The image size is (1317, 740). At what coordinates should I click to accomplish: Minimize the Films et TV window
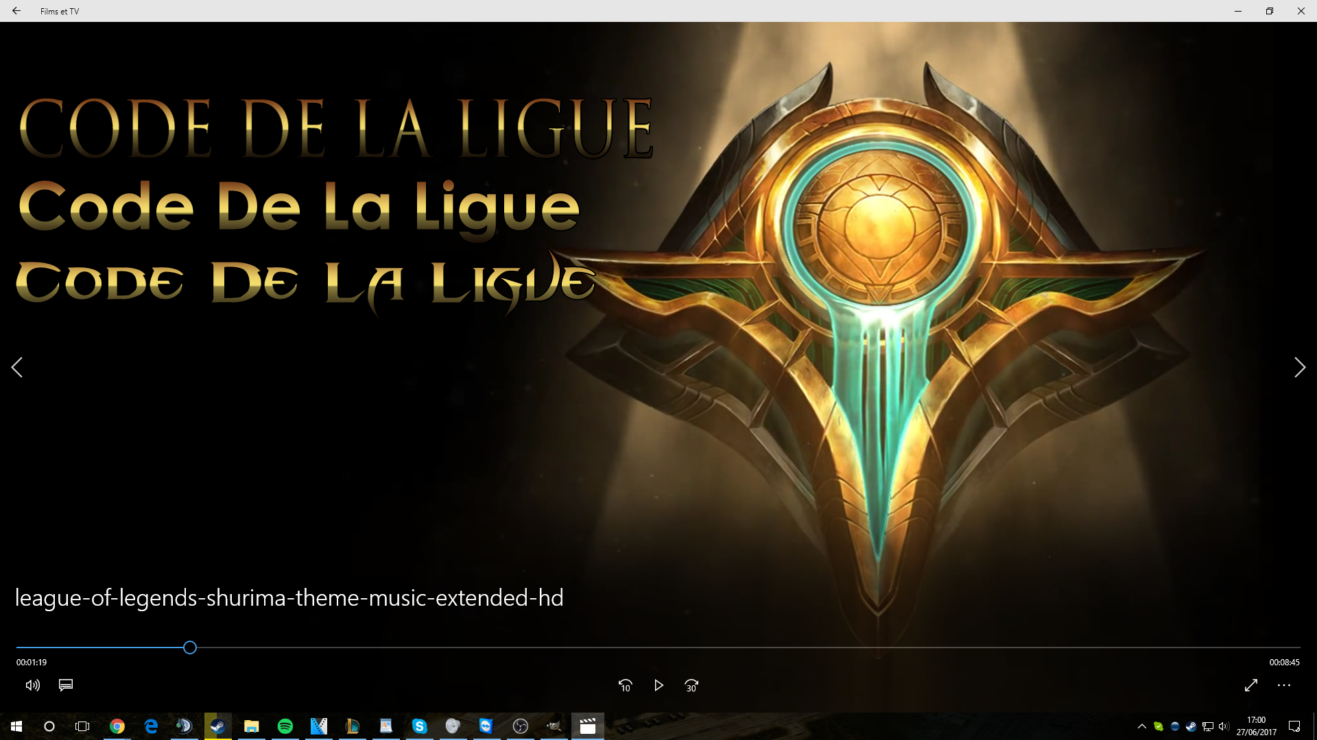(x=1238, y=11)
